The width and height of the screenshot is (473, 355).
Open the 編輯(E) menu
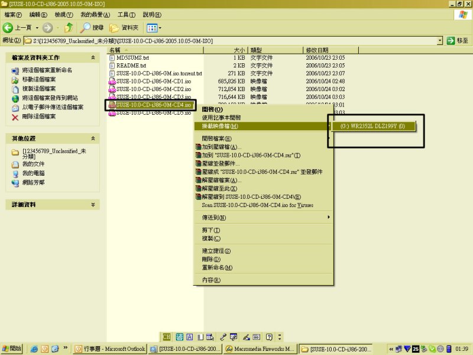click(x=38, y=14)
